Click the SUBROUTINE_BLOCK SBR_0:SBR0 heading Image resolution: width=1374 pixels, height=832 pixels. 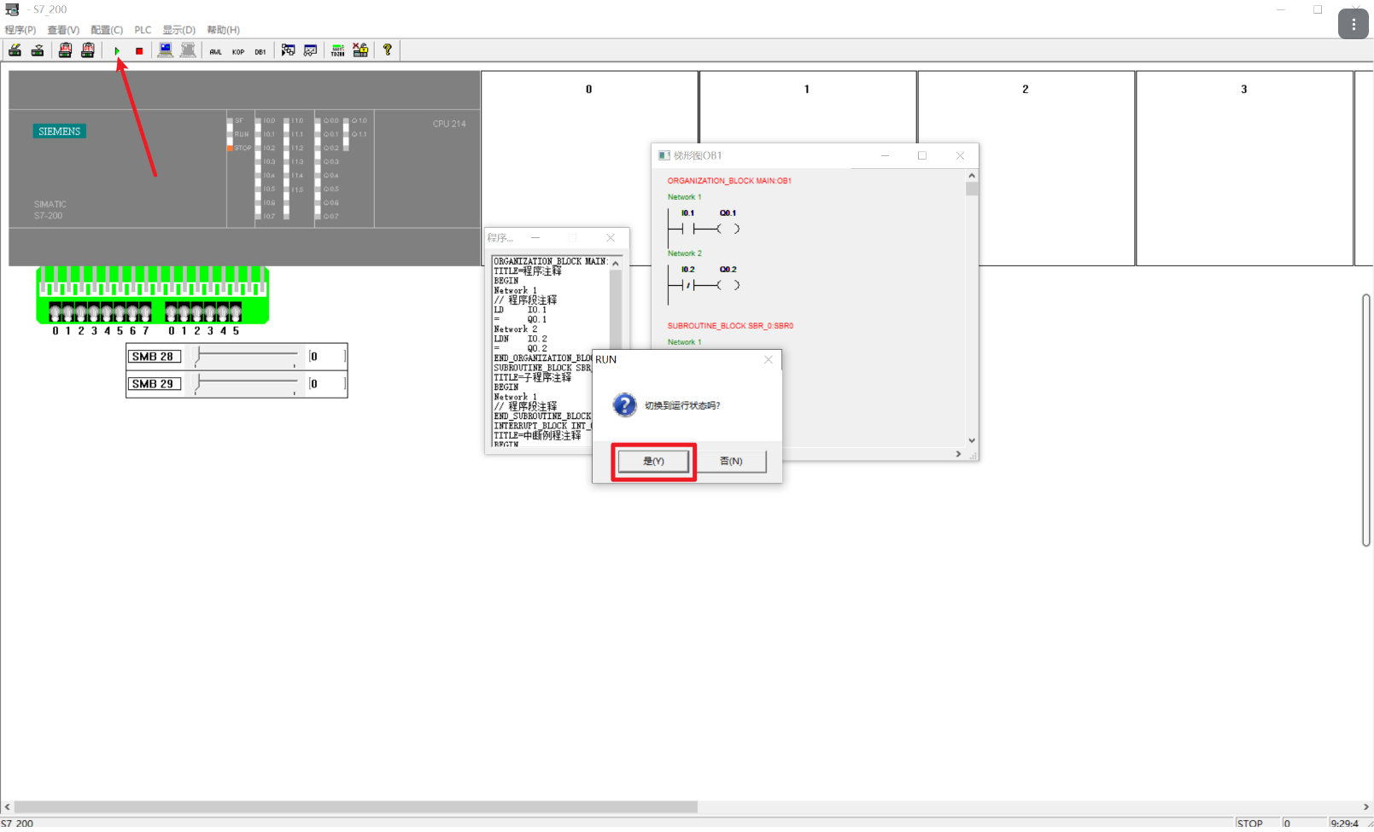(x=730, y=326)
